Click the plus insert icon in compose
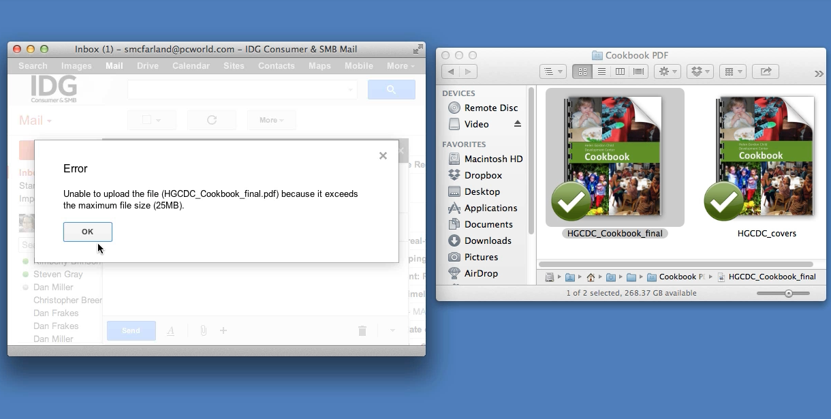Image resolution: width=831 pixels, height=419 pixels. [223, 330]
